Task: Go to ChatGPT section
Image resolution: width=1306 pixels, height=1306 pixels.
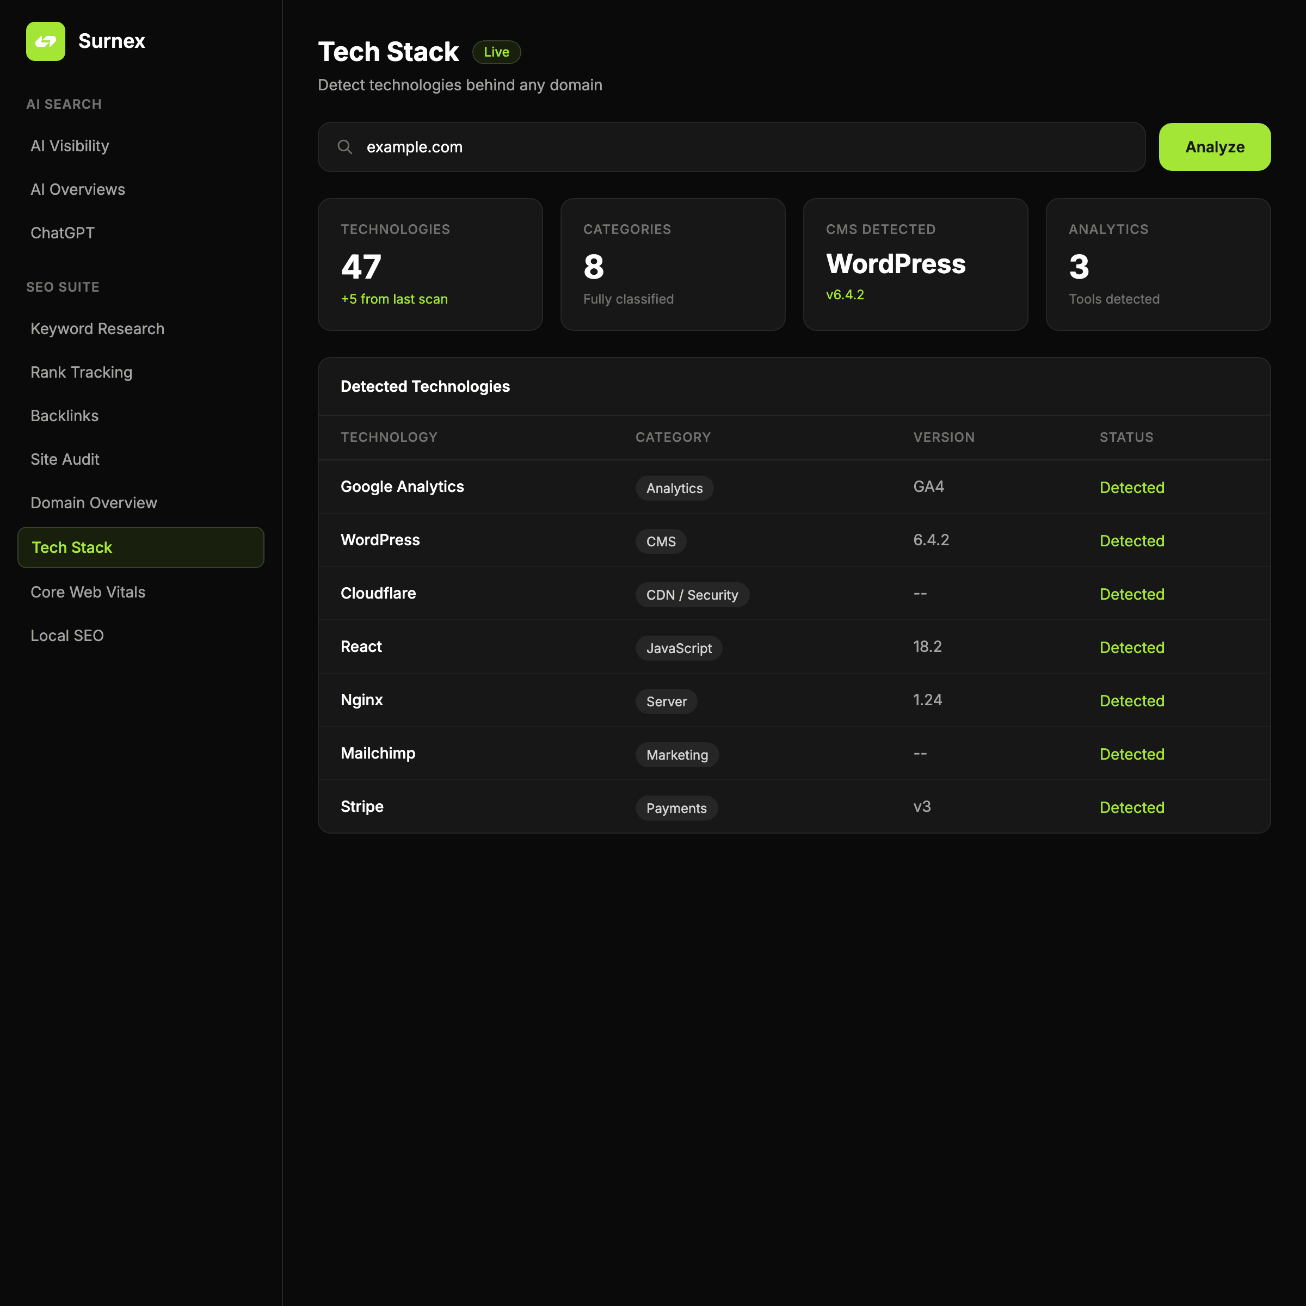Action: coord(62,233)
